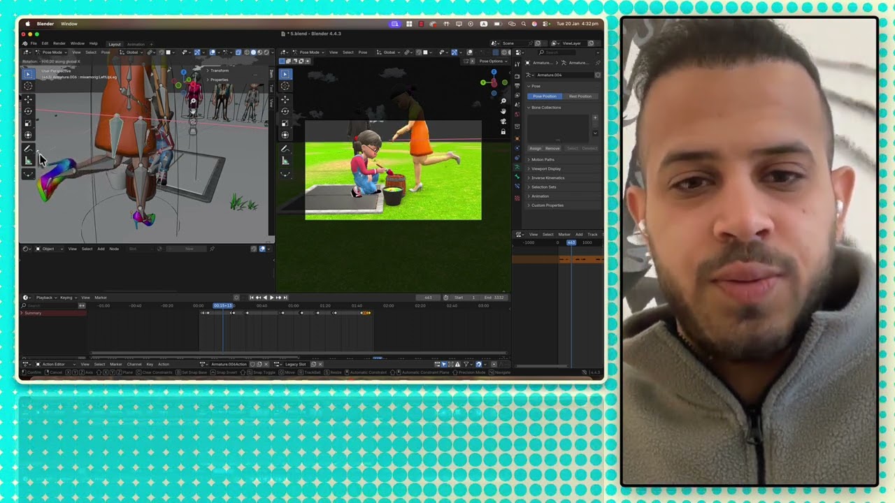
Task: Toggle gizmo display in the left viewport
Action: coord(197,52)
